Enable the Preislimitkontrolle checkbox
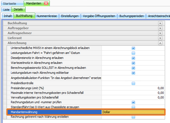 133,83
